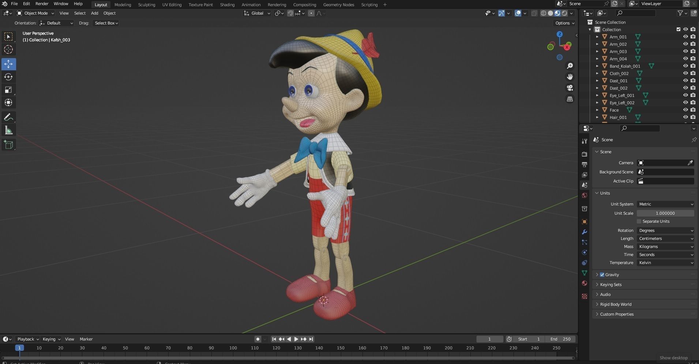
Task: Open the Temperature Kelvin dropdown
Action: (665, 263)
